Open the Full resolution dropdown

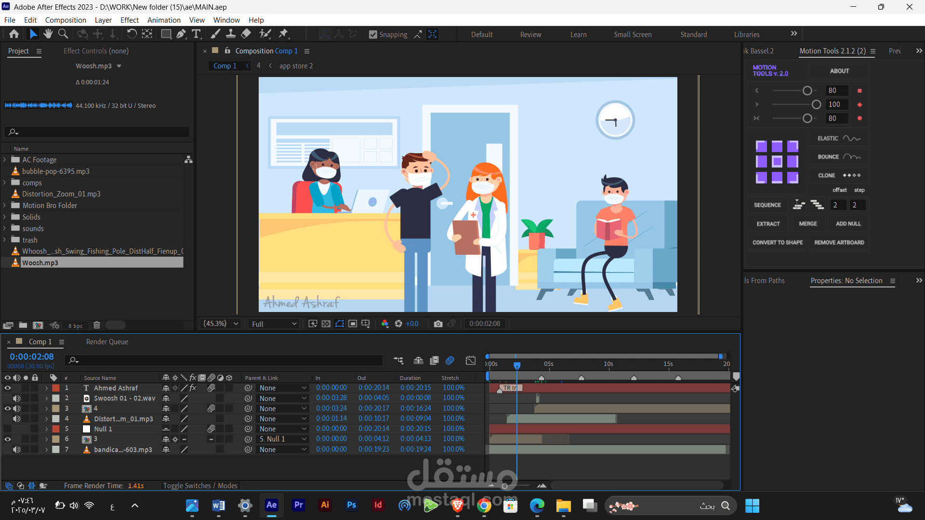point(274,324)
